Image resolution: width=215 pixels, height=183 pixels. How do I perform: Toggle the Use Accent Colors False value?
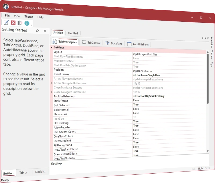tap(136, 130)
